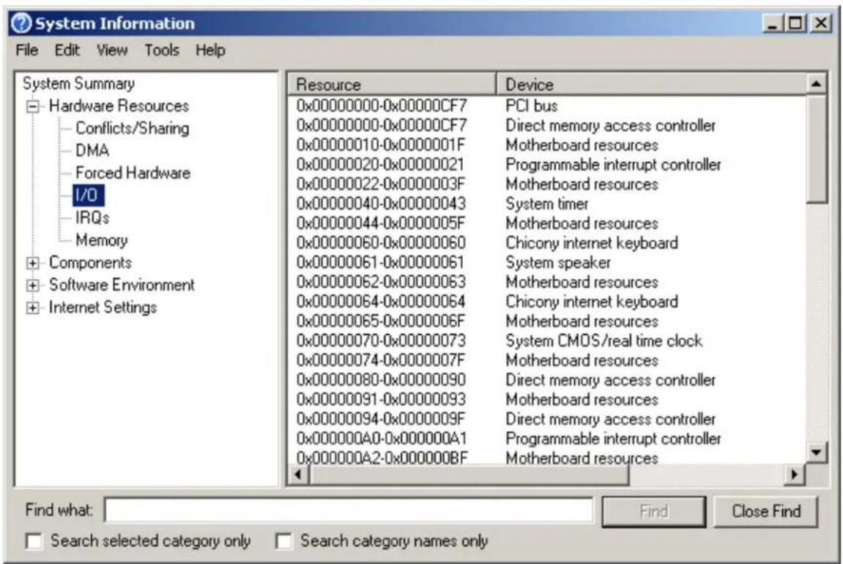Click the horizontal scrollbar right arrow
843x564 pixels.
(794, 475)
